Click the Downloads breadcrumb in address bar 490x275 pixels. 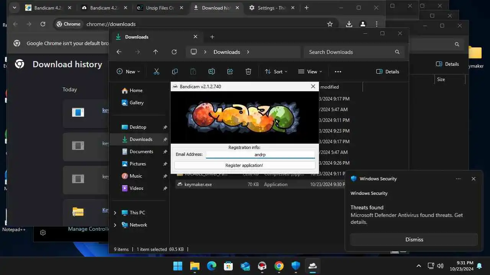point(227,52)
